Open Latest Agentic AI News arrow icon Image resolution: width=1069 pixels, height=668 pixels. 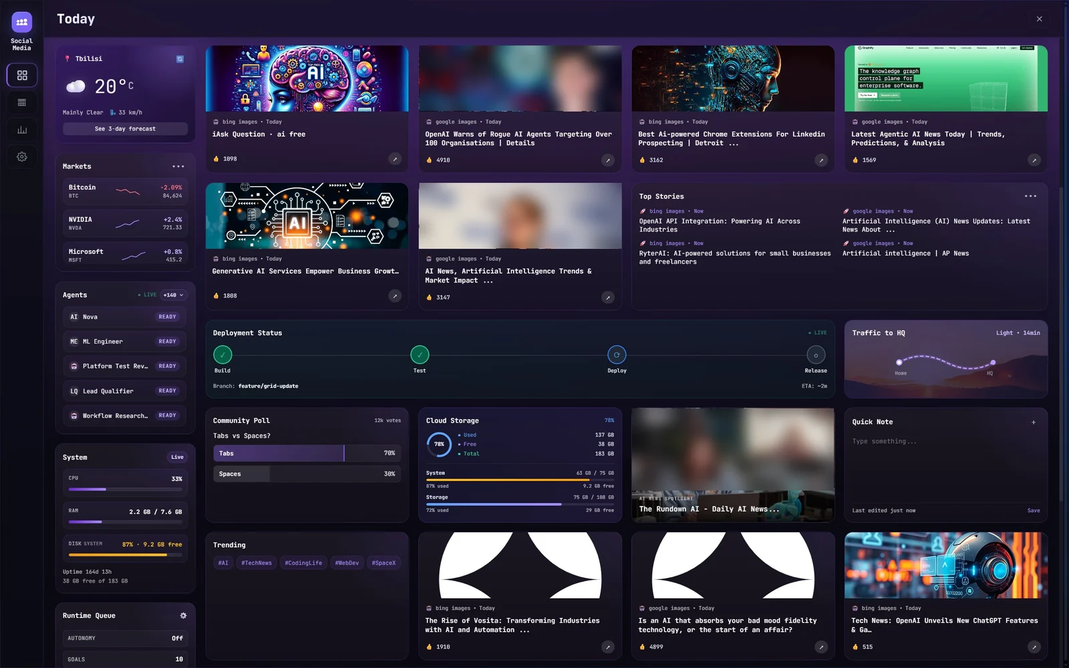tap(1034, 160)
